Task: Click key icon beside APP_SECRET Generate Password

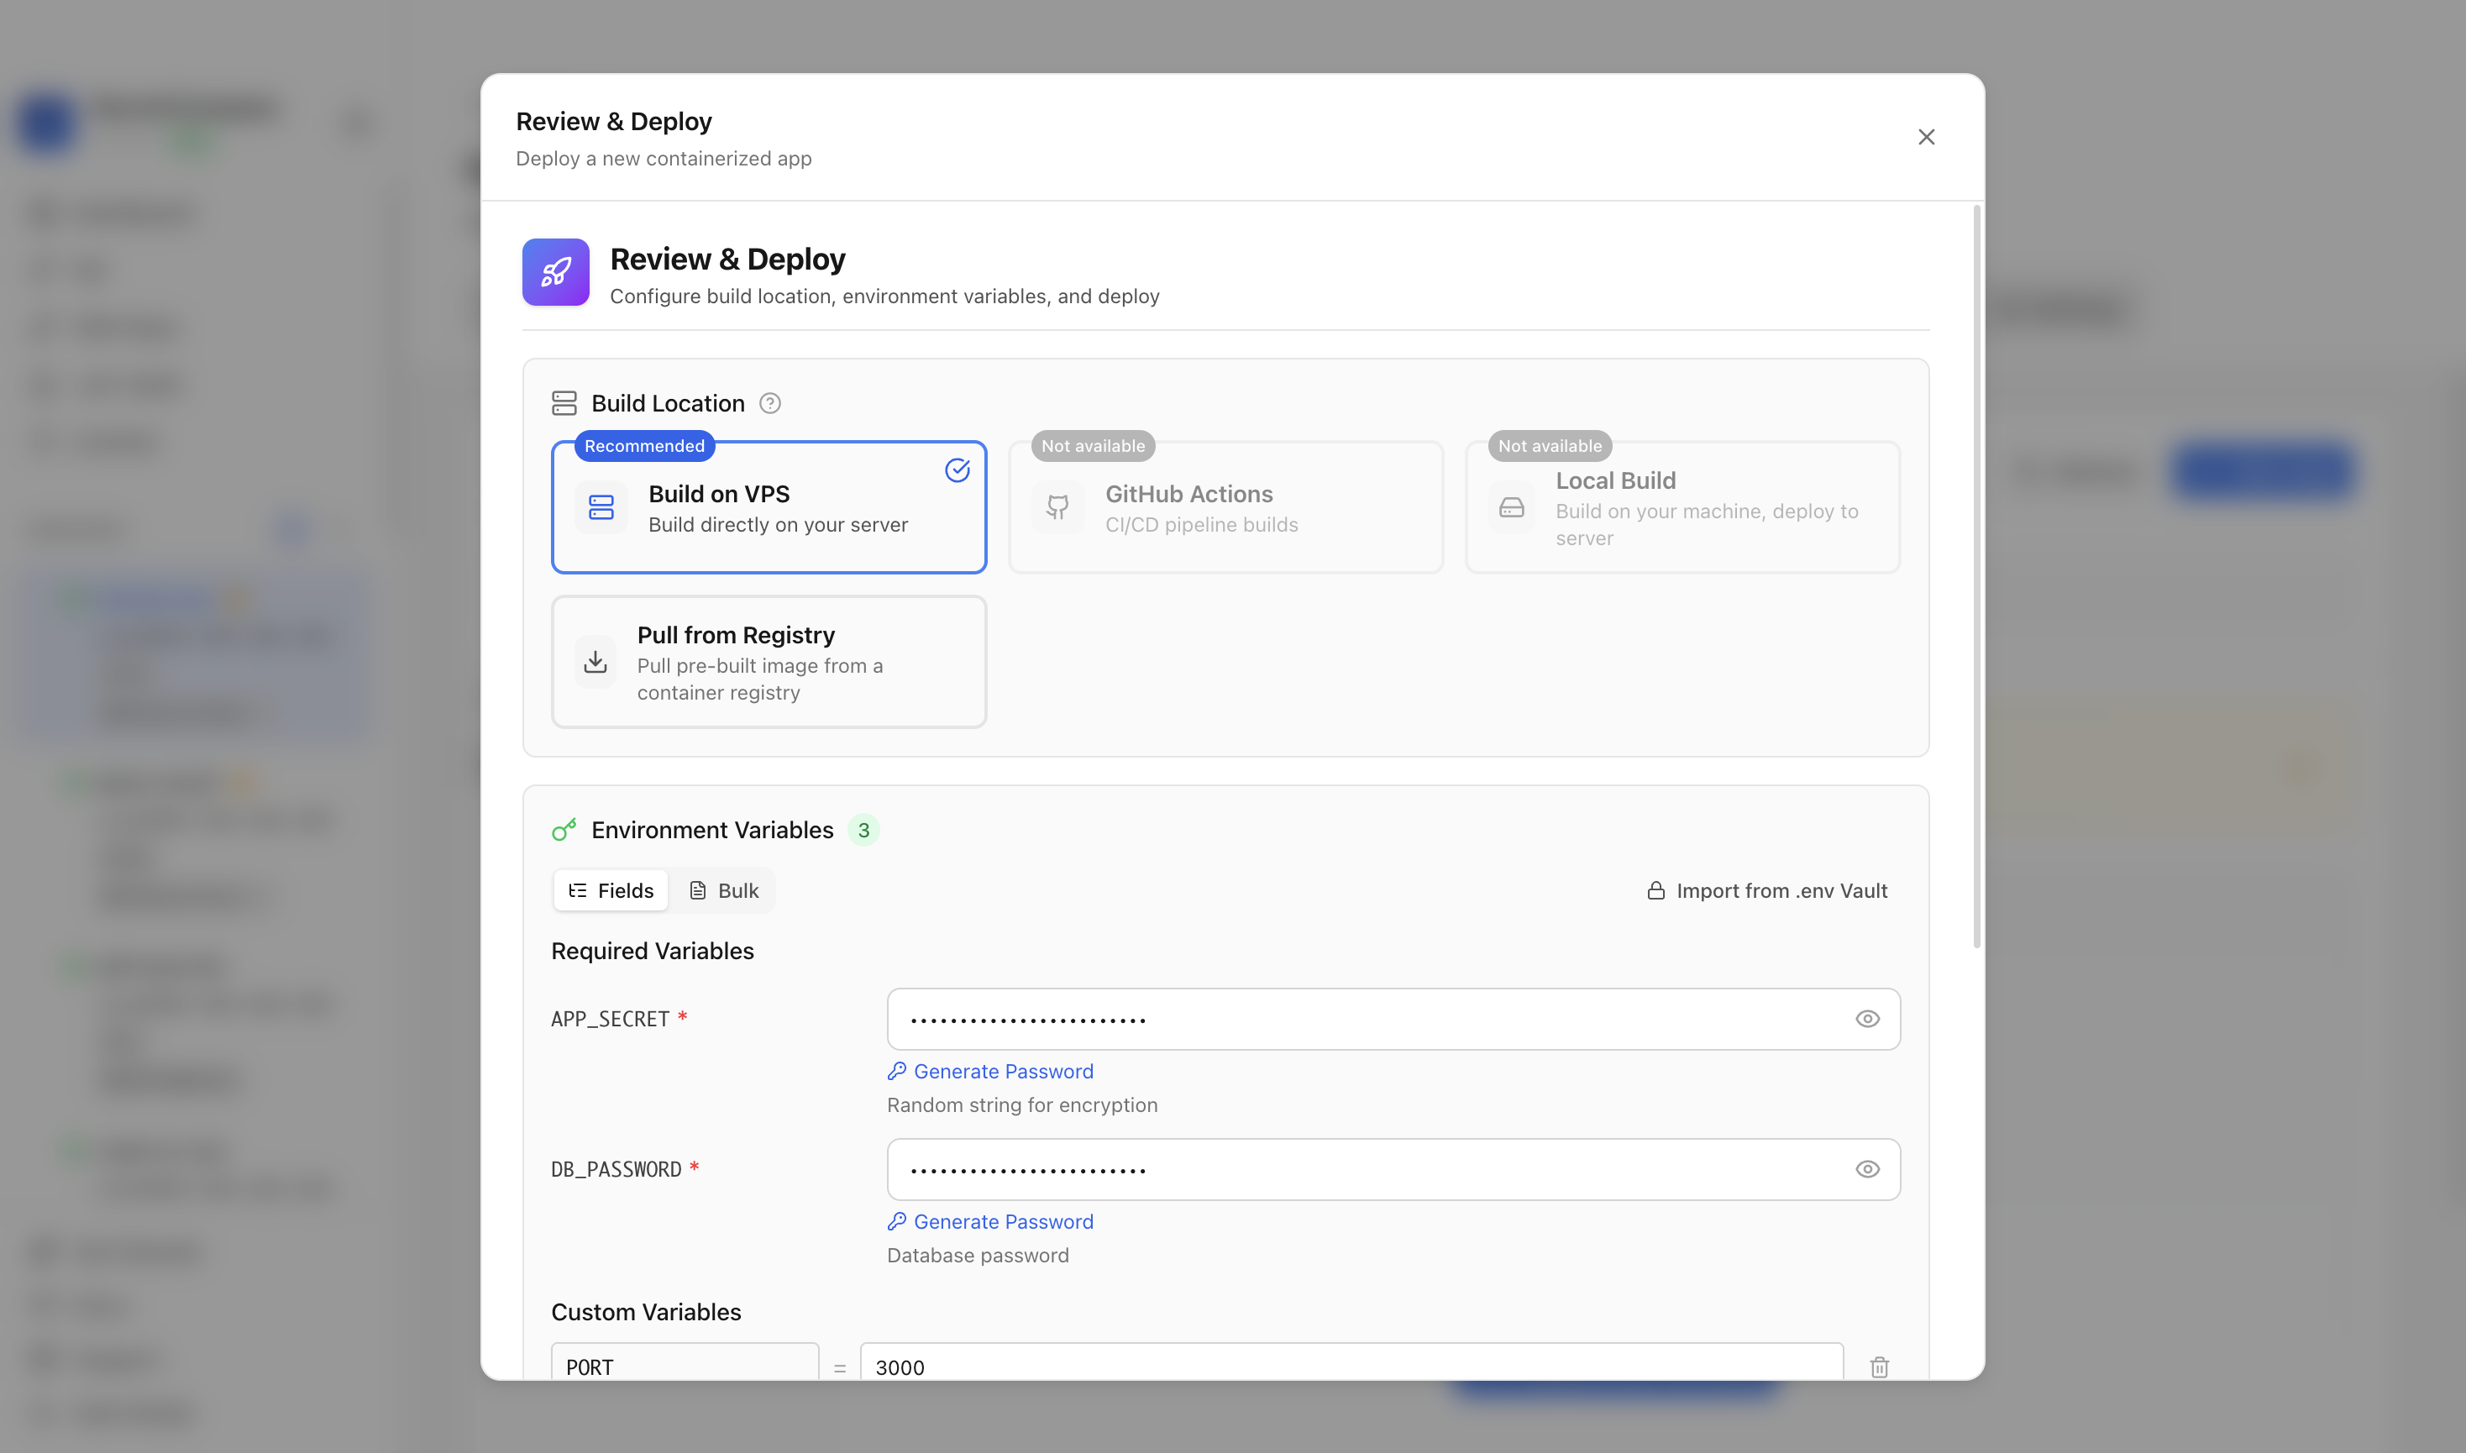Action: [897, 1071]
